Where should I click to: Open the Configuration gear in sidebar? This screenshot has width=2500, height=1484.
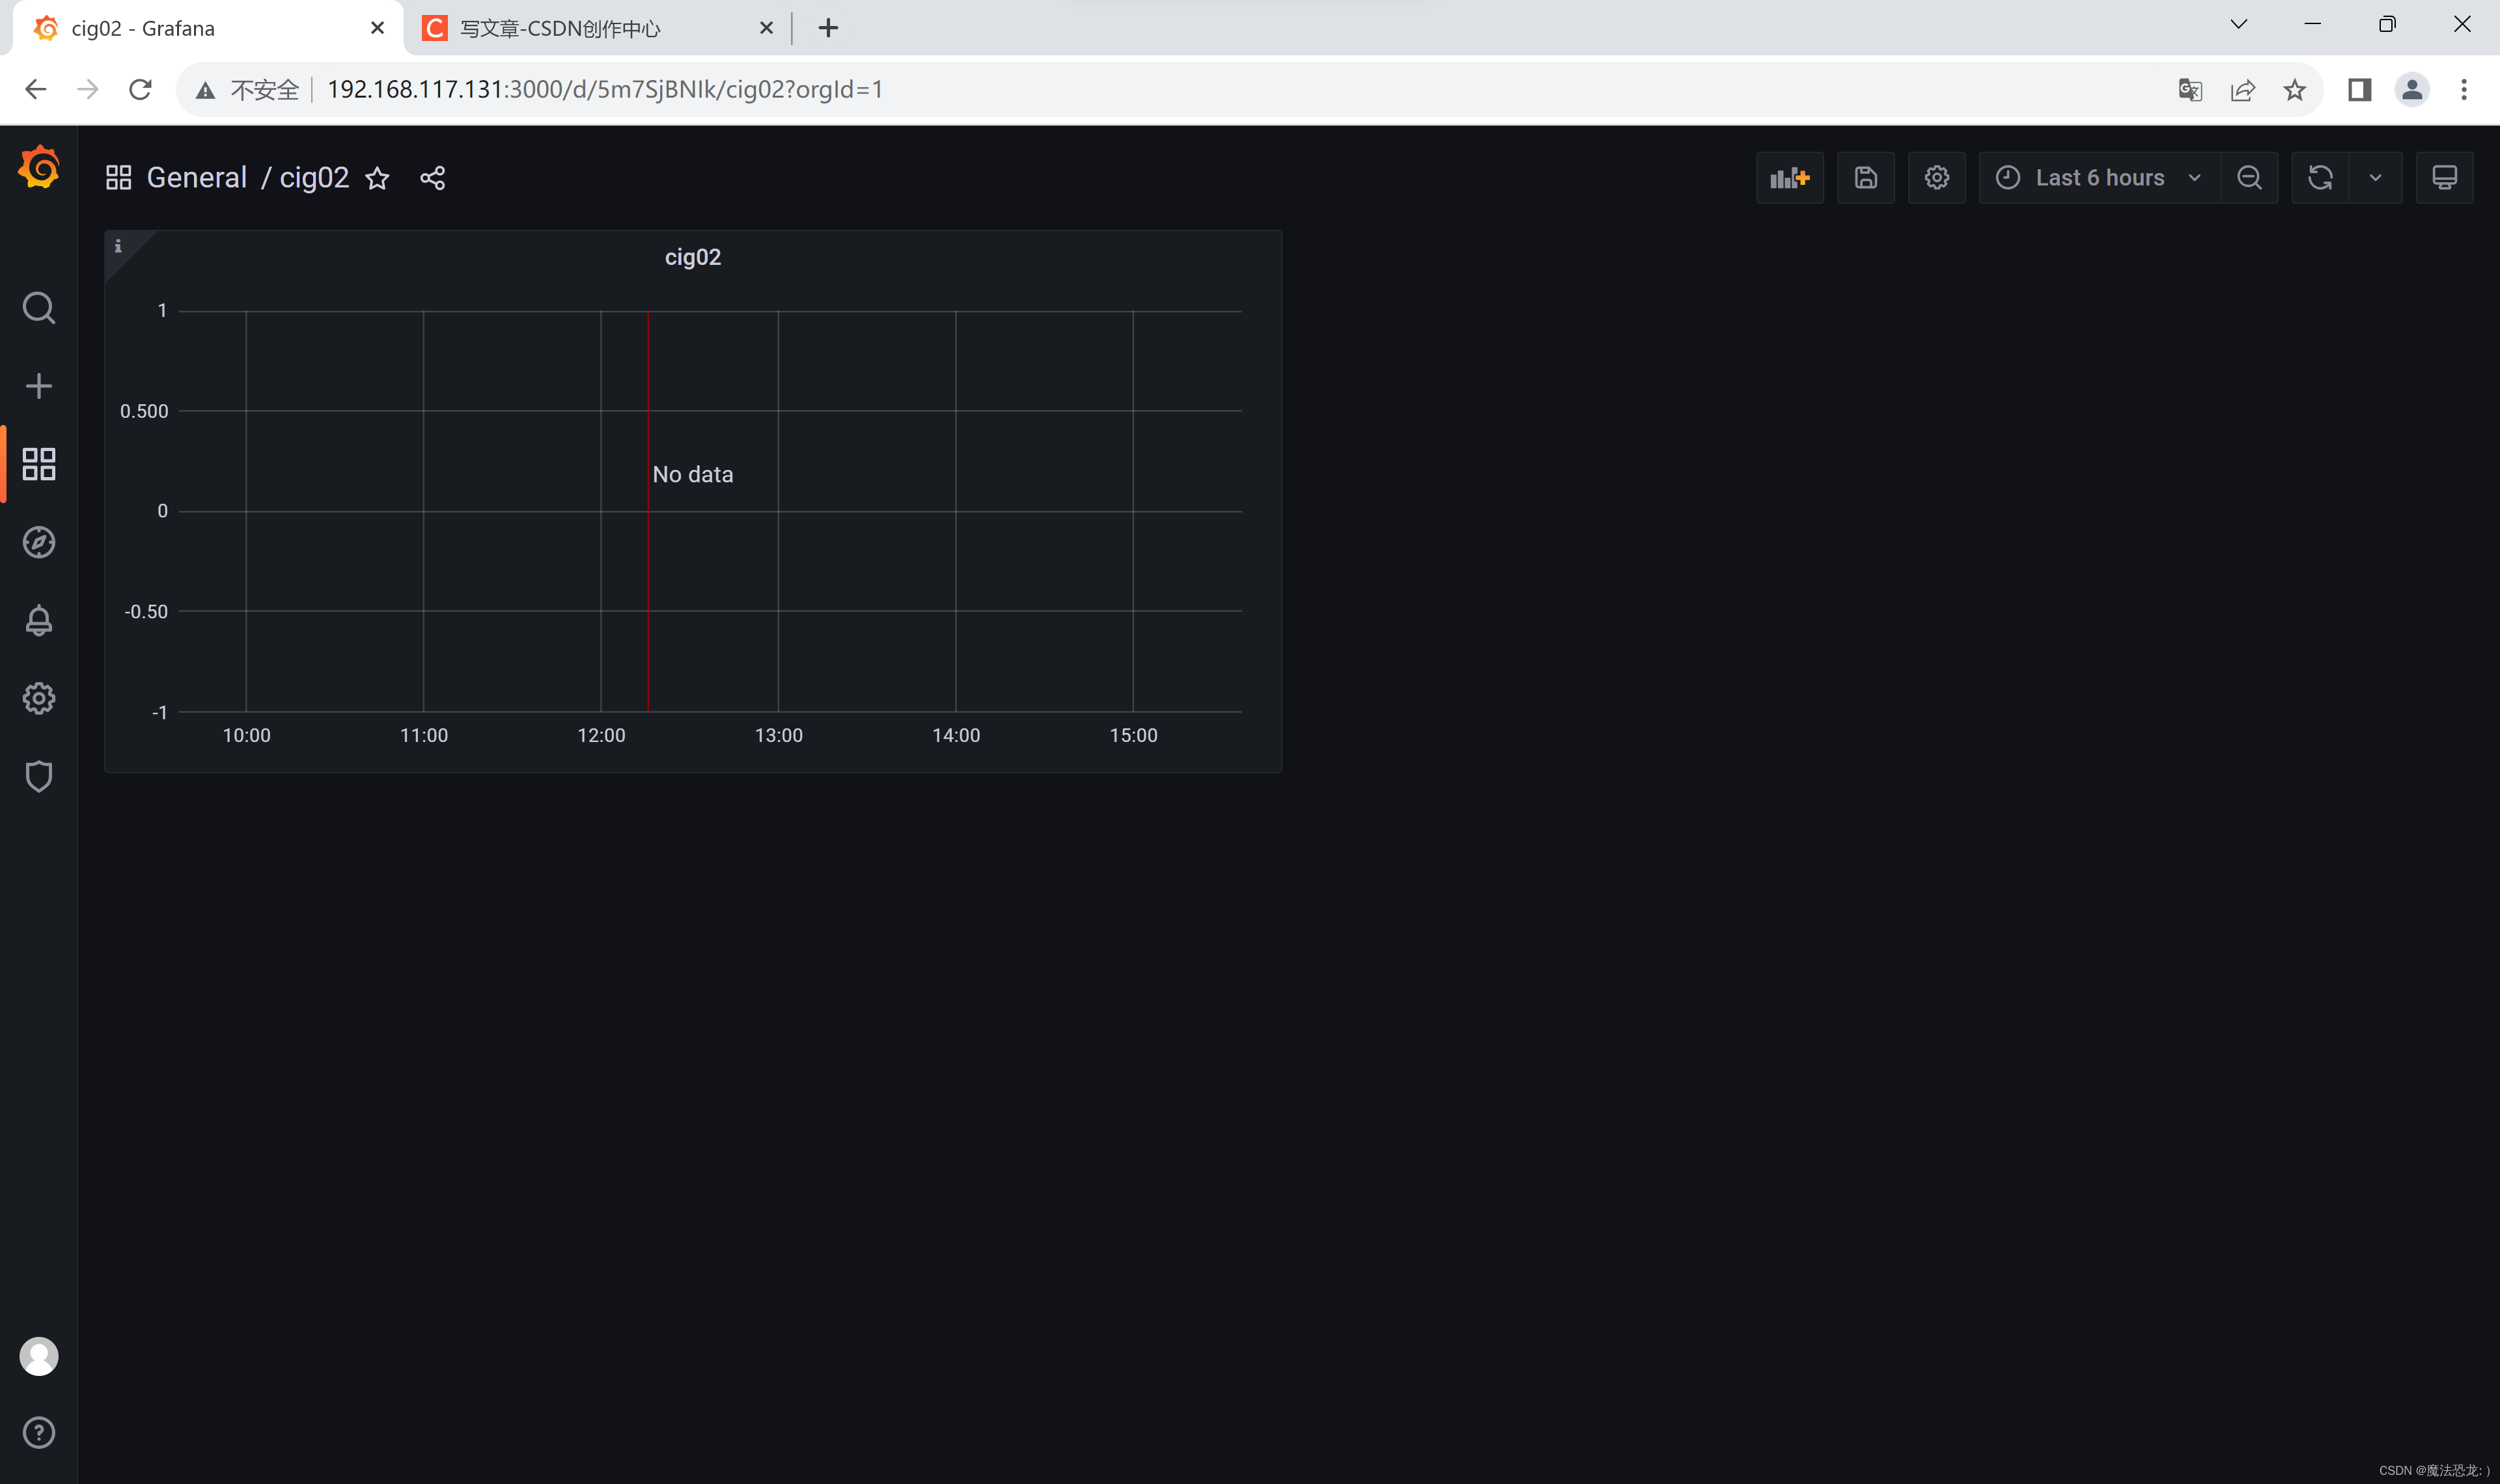(39, 698)
